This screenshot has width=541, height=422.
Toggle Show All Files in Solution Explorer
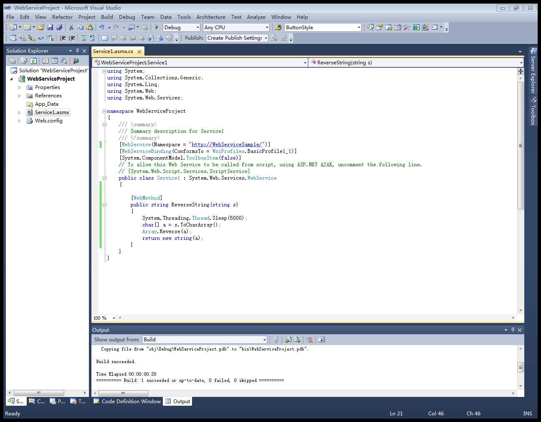tap(24, 61)
